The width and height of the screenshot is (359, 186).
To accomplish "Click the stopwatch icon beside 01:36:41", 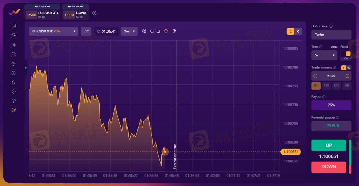I will tap(98, 31).
